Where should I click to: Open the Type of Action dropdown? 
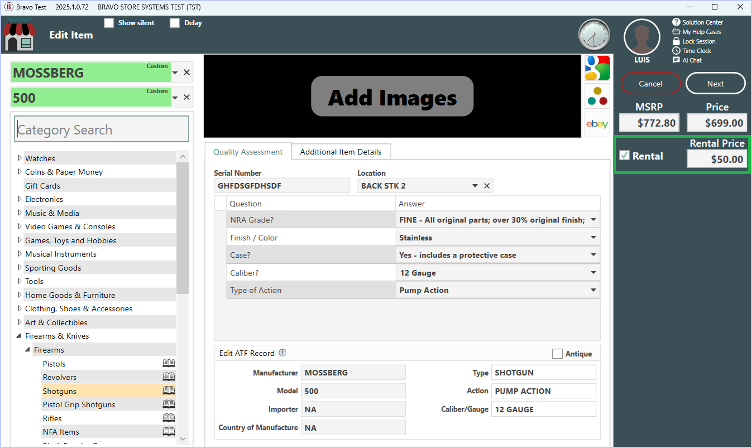(593, 290)
